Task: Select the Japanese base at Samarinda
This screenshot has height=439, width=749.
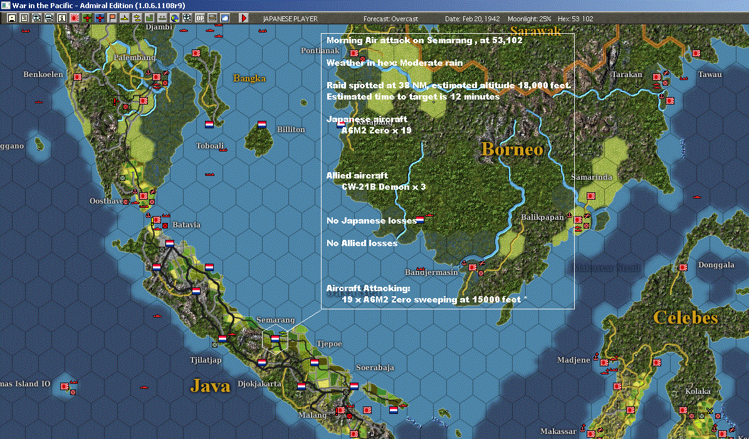Action: (x=591, y=195)
